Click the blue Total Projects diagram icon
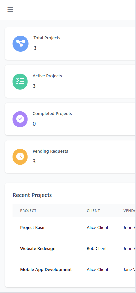Image resolution: width=136 pixels, height=293 pixels. pos(20,44)
